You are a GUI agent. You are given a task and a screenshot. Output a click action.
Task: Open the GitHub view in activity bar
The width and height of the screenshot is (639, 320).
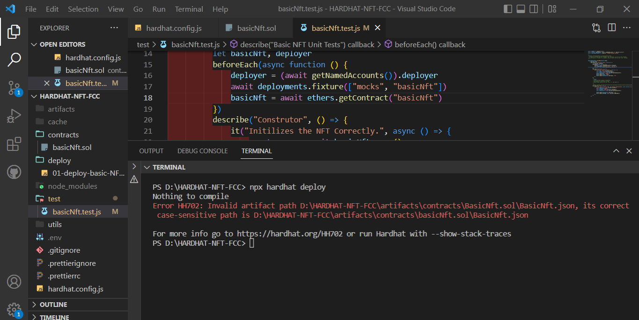tap(14, 172)
